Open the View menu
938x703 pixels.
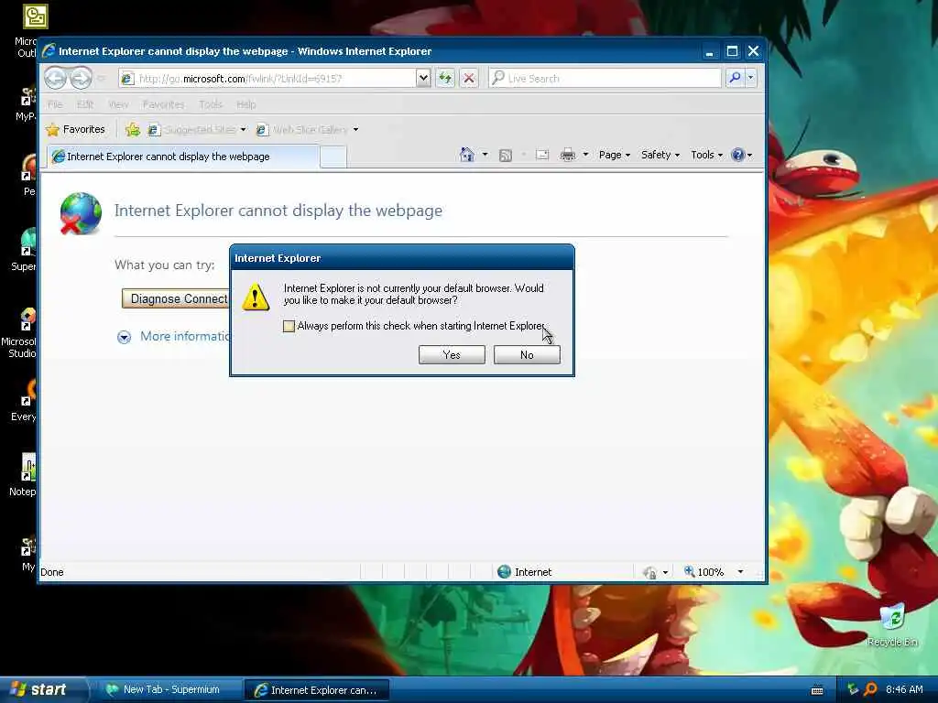pos(118,104)
